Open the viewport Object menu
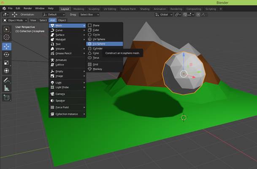The image size is (257, 169). pos(62,21)
